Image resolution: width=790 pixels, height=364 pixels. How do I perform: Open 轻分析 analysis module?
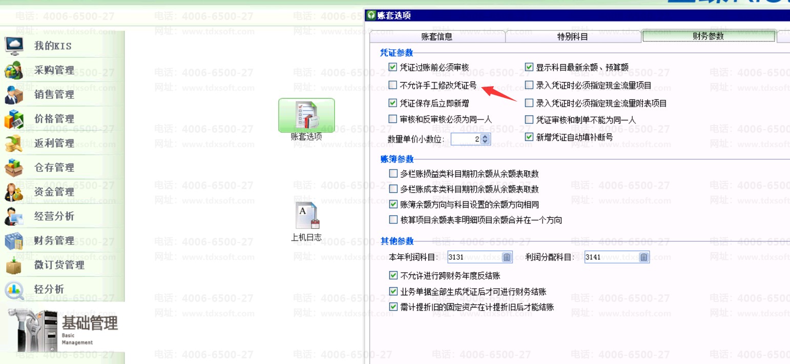pyautogui.click(x=49, y=289)
